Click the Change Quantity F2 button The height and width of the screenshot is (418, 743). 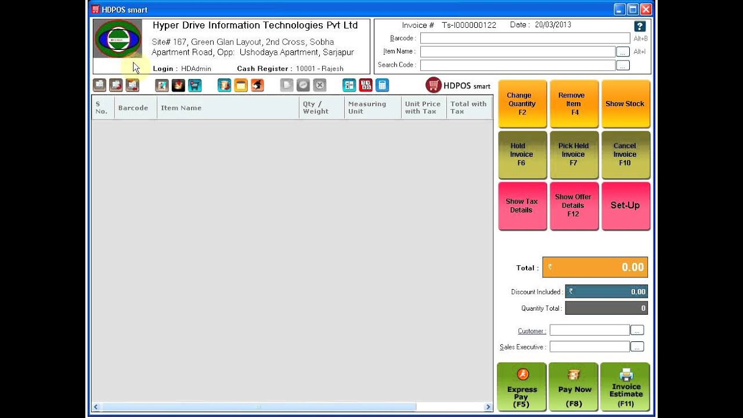[x=522, y=104]
